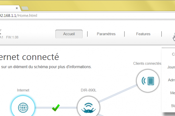Choose the dropdown entry starting with 'Adm'

(171, 80)
